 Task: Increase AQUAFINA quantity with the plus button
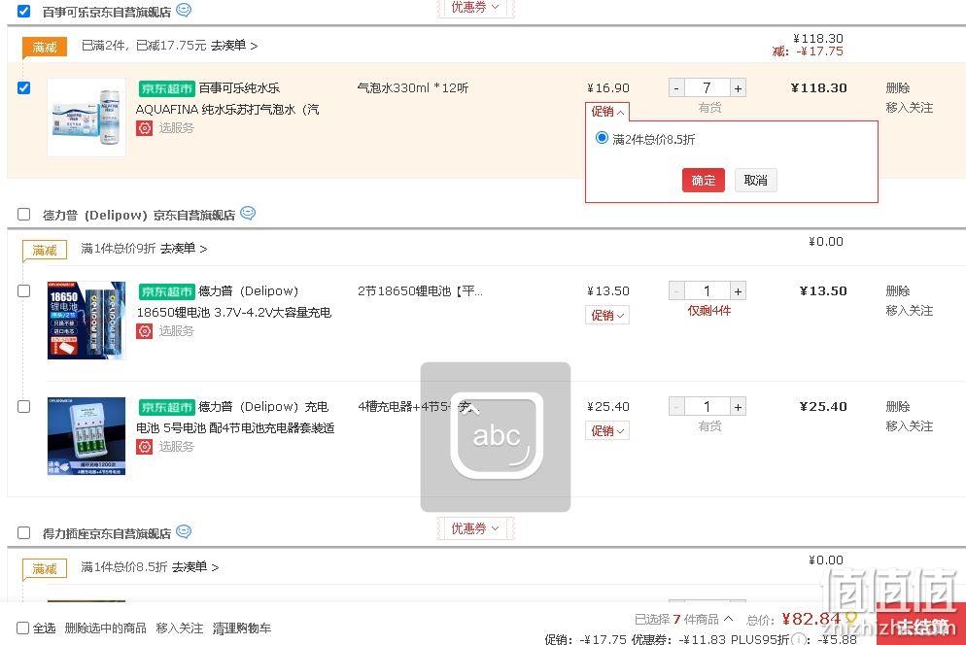pyautogui.click(x=738, y=88)
